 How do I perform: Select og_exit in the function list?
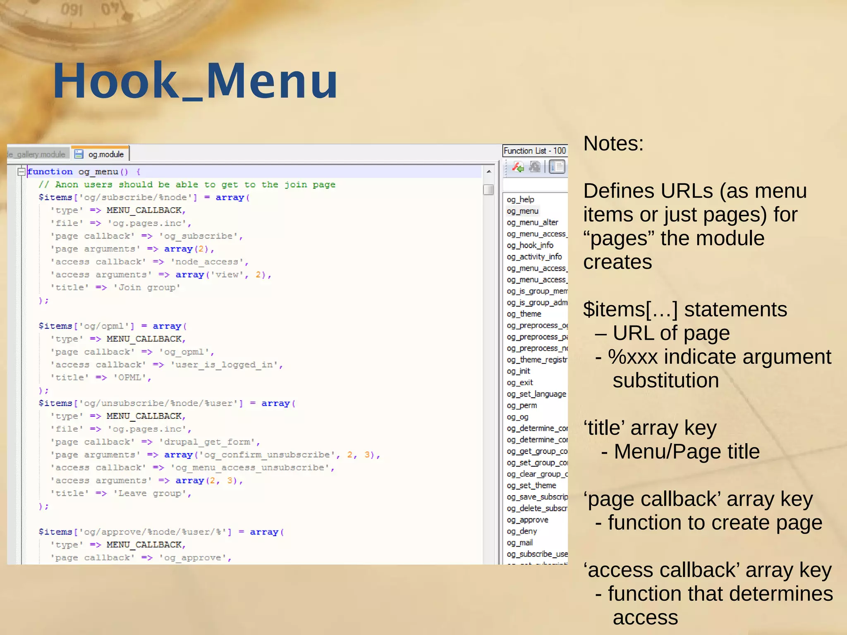pos(520,382)
